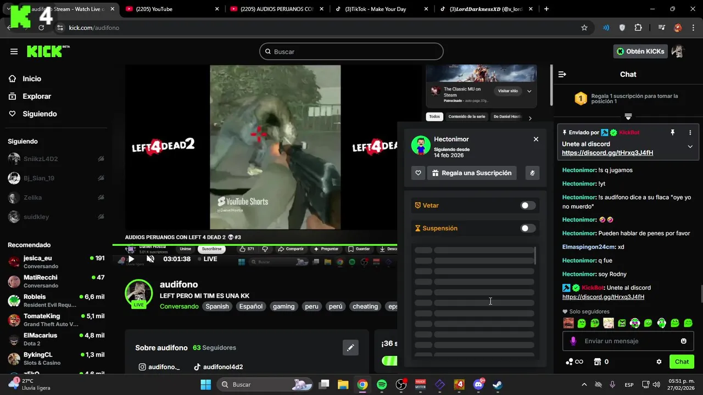Open audifonol4d2 TikTok link
Screen dimensions: 703x395
coord(218,367)
